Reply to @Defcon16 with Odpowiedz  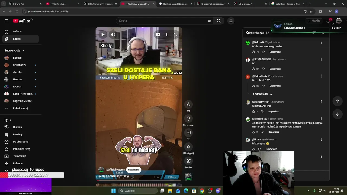point(275,52)
